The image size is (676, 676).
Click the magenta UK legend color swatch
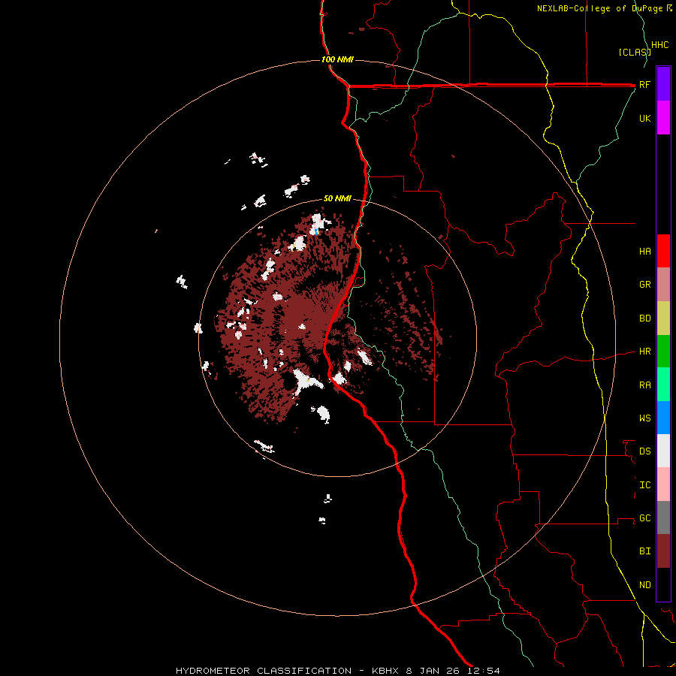663,118
